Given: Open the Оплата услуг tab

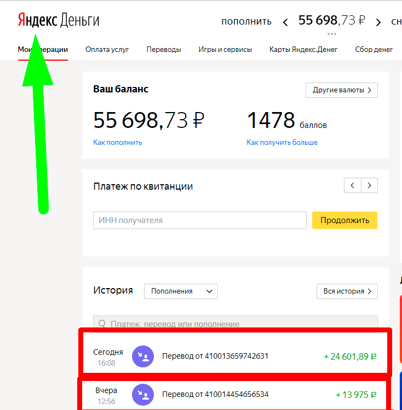Looking at the screenshot, I should (107, 49).
